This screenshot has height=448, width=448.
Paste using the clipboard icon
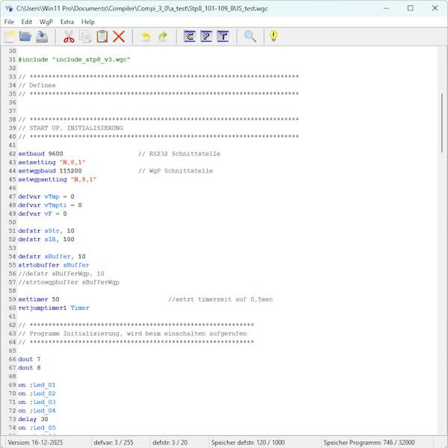pos(102,37)
